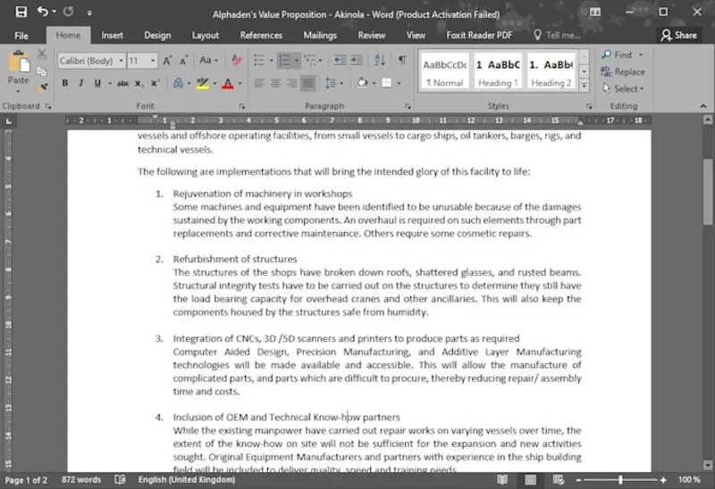715x489 pixels.
Task: Open proofing spelling check icon in status bar
Action: (x=120, y=479)
